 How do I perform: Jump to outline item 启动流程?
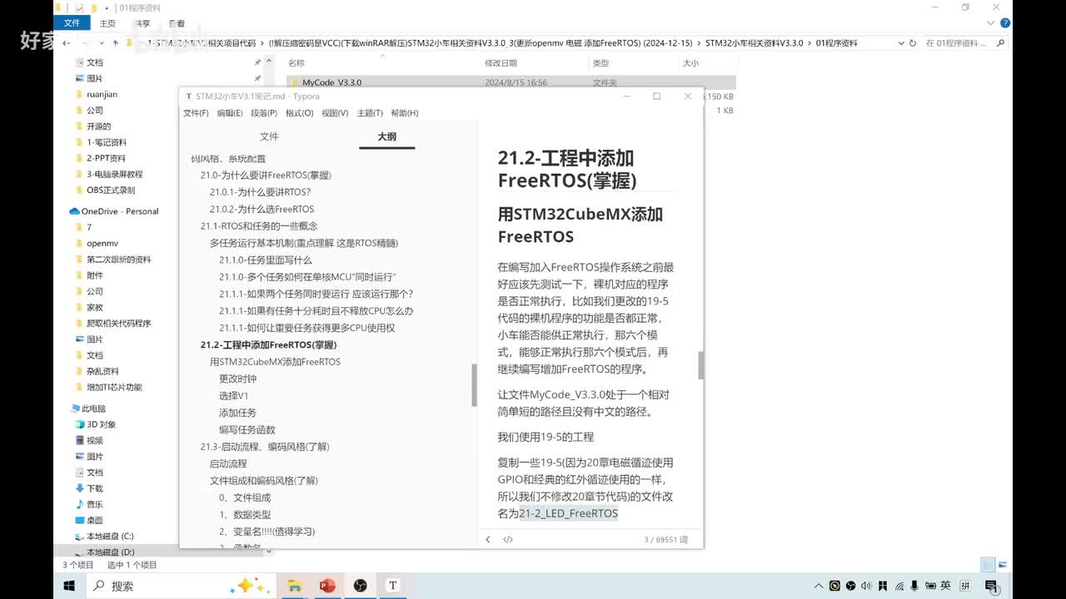coord(228,463)
